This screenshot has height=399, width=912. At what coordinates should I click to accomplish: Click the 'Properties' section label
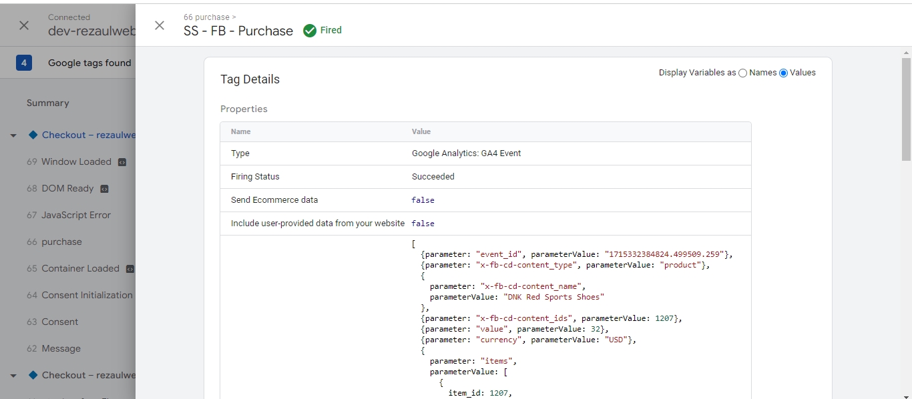pyautogui.click(x=244, y=109)
